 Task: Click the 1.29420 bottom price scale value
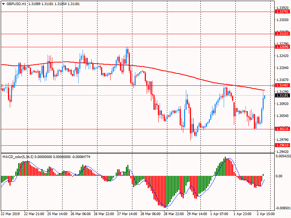[x=282, y=152]
